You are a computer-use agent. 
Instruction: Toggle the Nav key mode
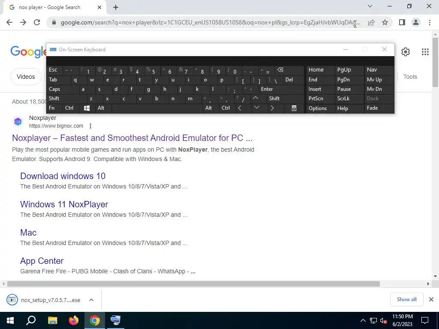379,70
